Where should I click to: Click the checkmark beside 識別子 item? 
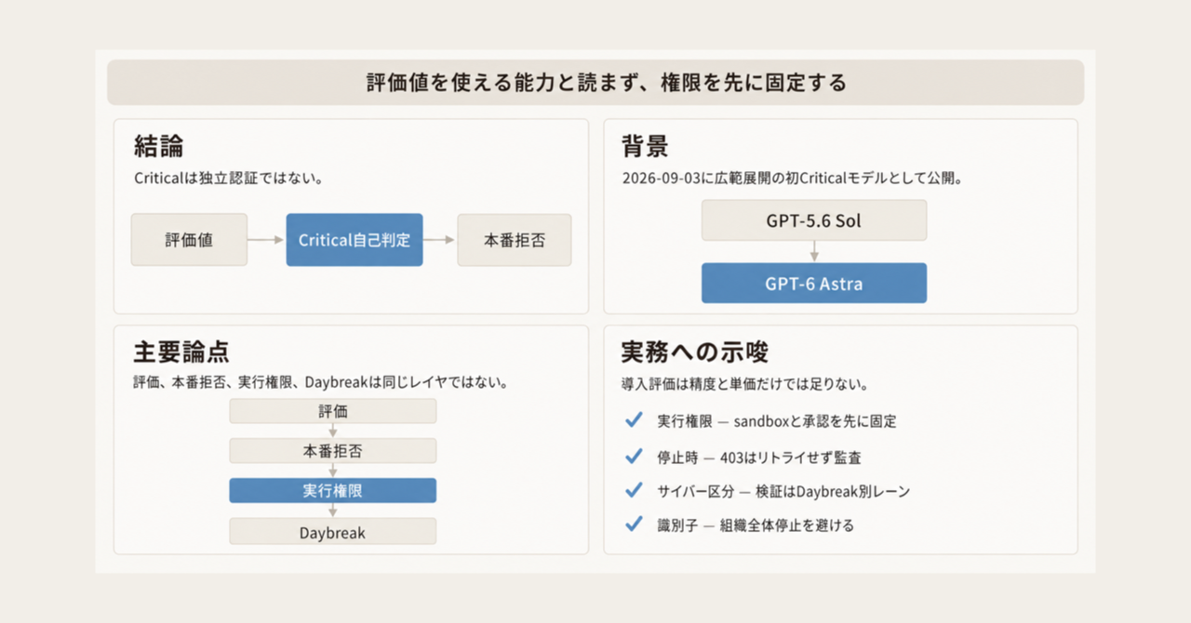coord(634,524)
